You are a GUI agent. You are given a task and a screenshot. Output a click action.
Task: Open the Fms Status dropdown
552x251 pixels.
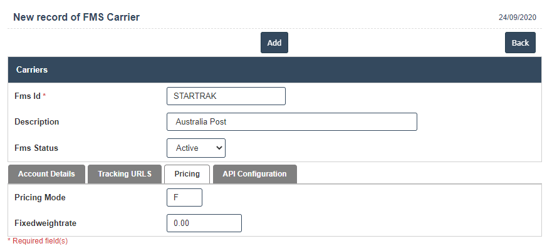[195, 148]
